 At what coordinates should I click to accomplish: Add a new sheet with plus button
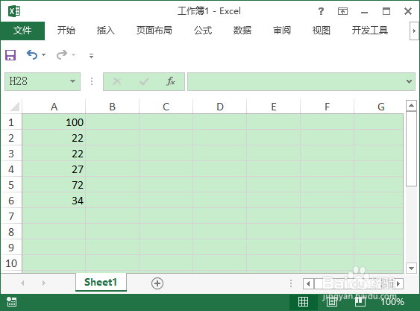[157, 283]
